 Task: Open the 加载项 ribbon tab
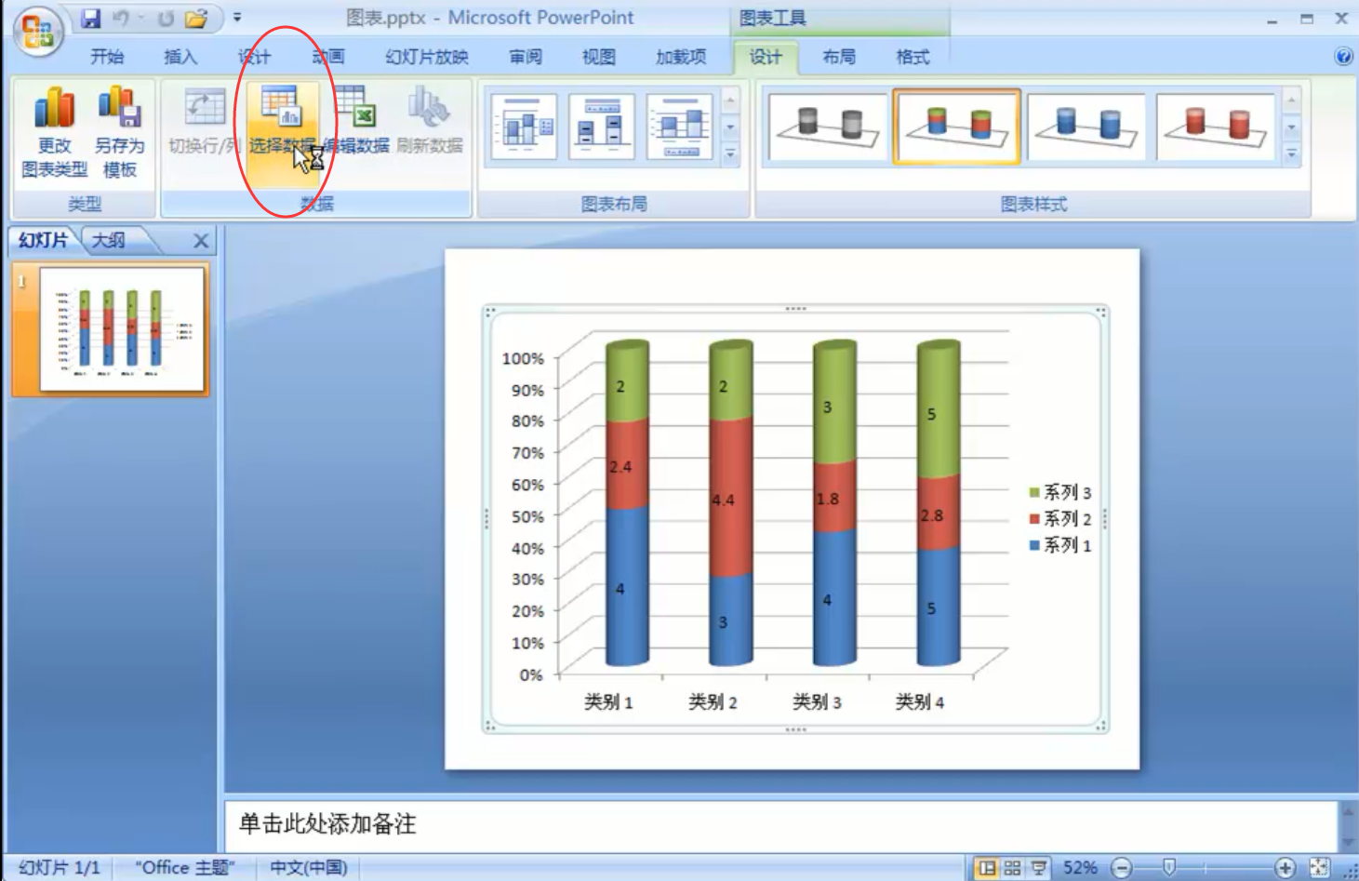pos(681,58)
